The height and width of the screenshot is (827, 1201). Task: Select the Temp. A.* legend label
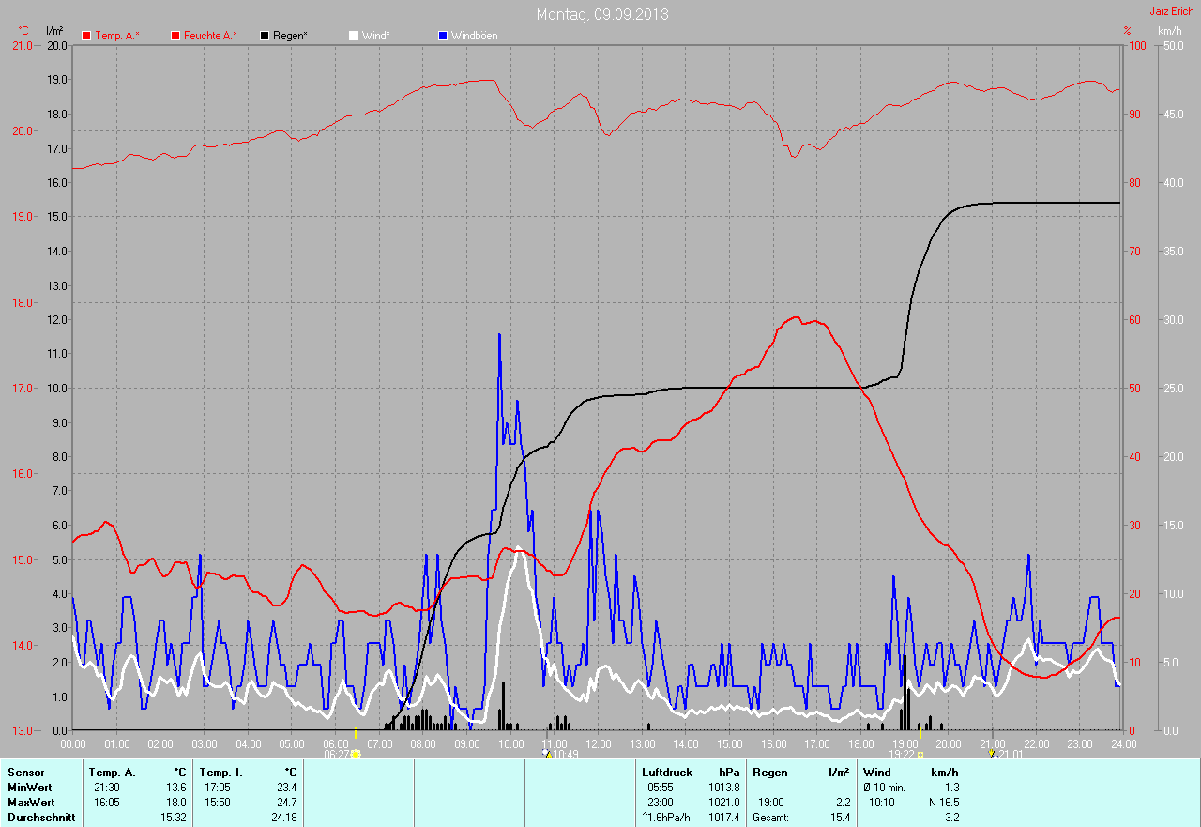[x=117, y=36]
